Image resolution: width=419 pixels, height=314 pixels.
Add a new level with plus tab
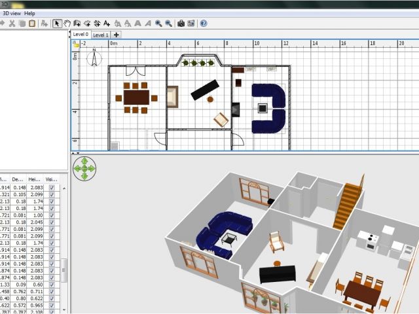tap(117, 35)
